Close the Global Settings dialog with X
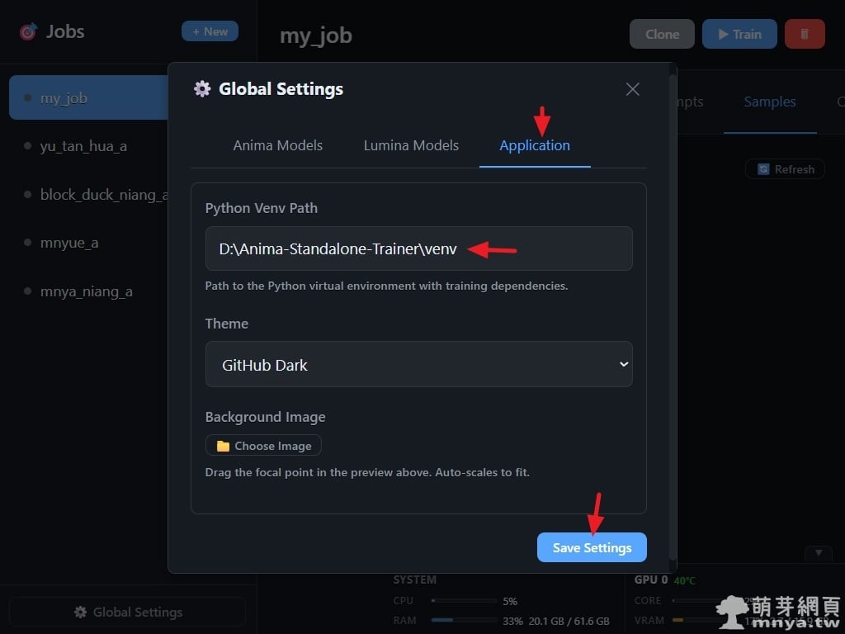The width and height of the screenshot is (845, 634). coord(632,89)
